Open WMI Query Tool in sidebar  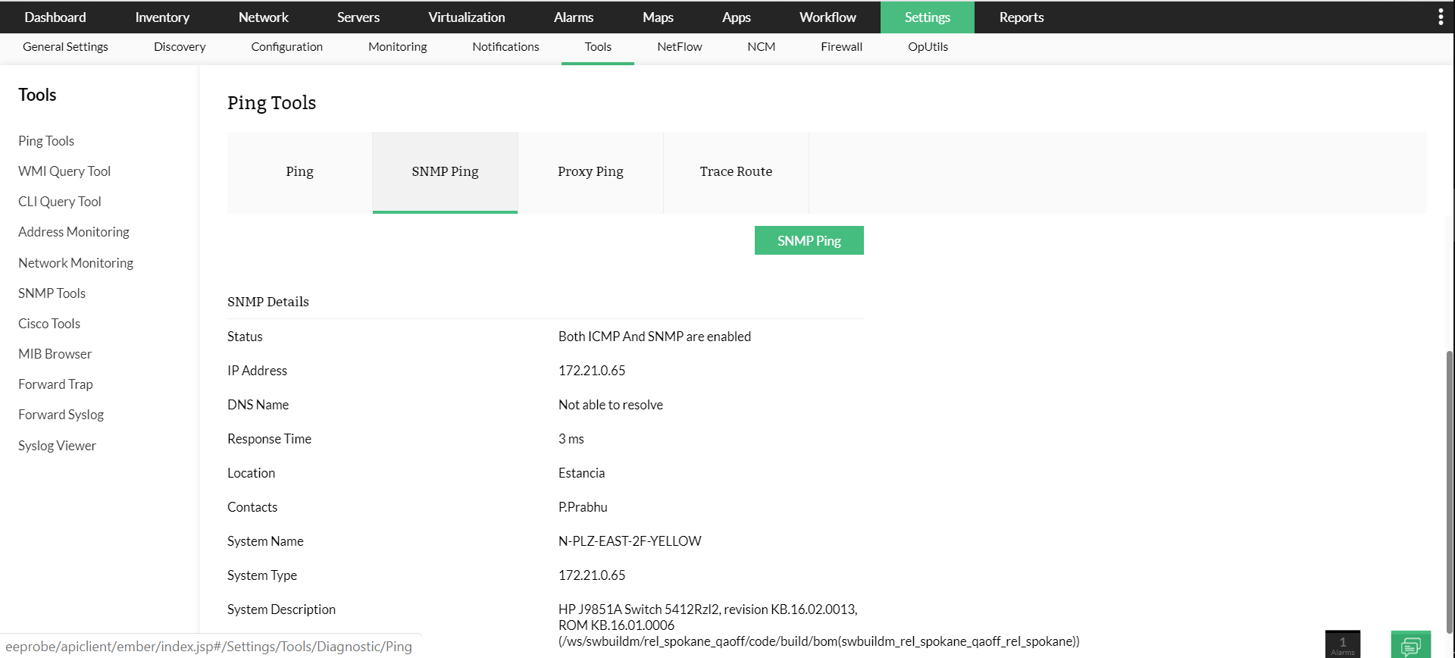point(64,171)
